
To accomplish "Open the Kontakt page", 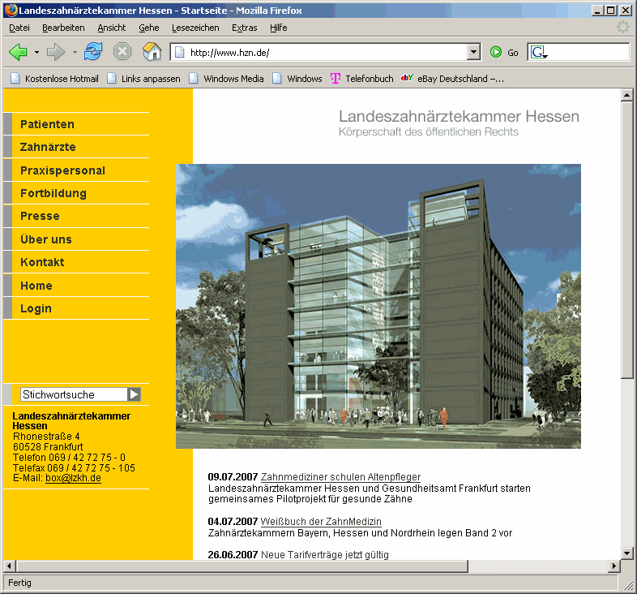I will pyautogui.click(x=42, y=262).
